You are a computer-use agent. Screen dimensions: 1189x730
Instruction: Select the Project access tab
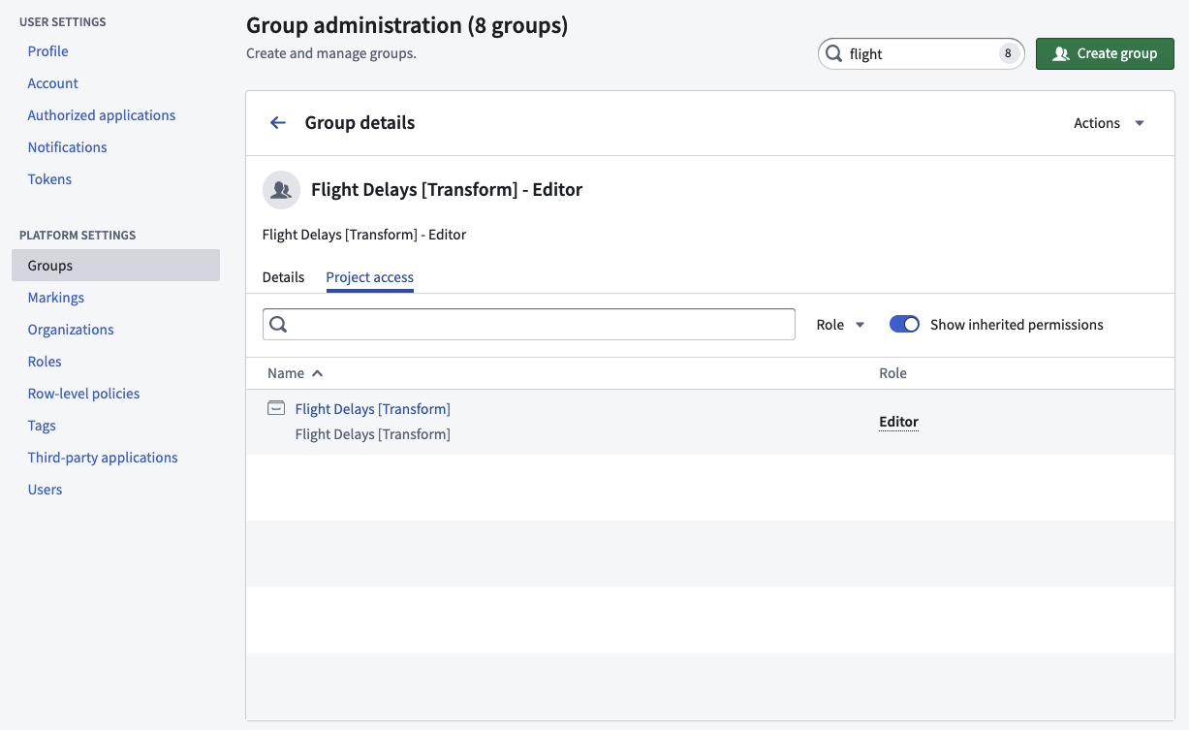(369, 277)
